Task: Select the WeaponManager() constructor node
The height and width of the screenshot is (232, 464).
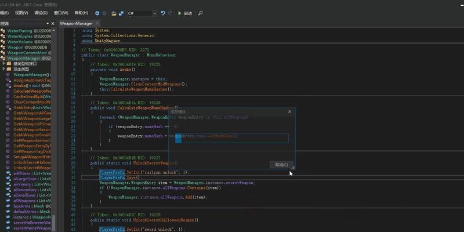Action: [32, 75]
